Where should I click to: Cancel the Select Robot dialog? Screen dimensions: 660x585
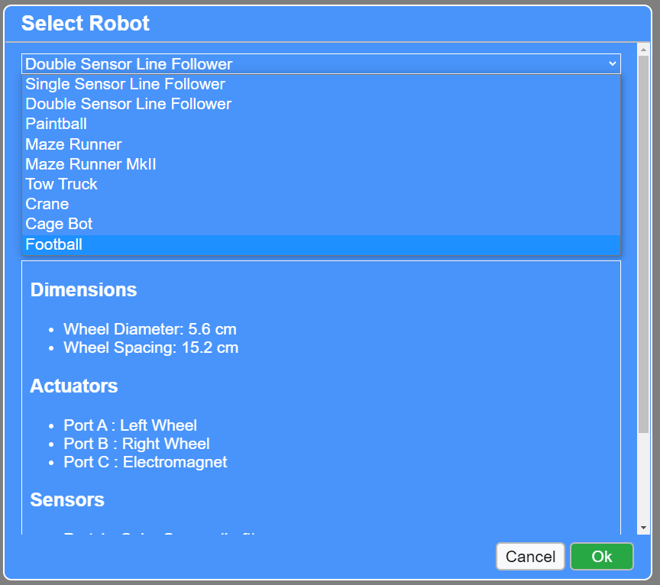(530, 557)
